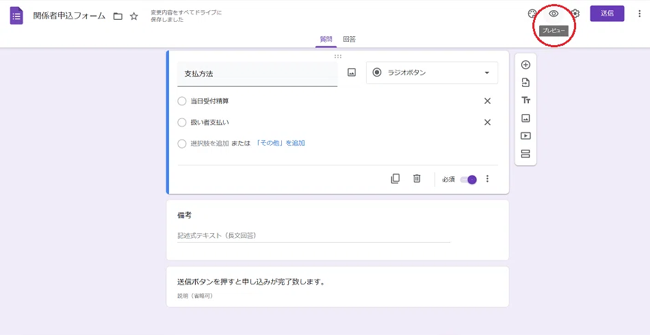Select the 備考 question card
650x335 pixels.
pos(337,230)
